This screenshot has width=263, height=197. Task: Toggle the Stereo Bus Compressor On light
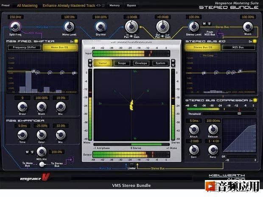click(x=255, y=100)
